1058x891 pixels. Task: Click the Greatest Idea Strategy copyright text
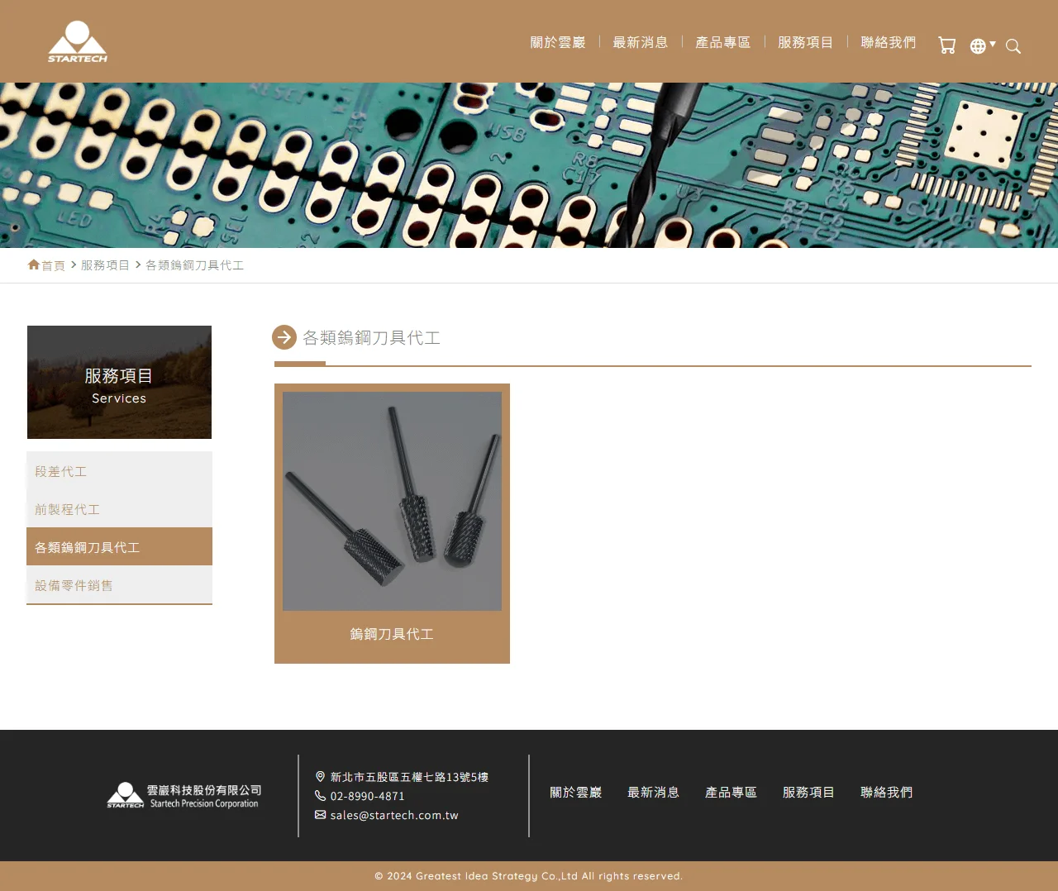tap(529, 876)
